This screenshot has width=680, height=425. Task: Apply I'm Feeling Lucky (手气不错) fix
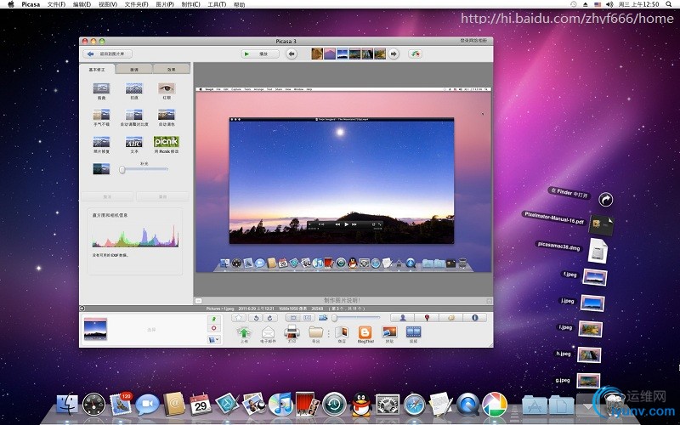[101, 115]
